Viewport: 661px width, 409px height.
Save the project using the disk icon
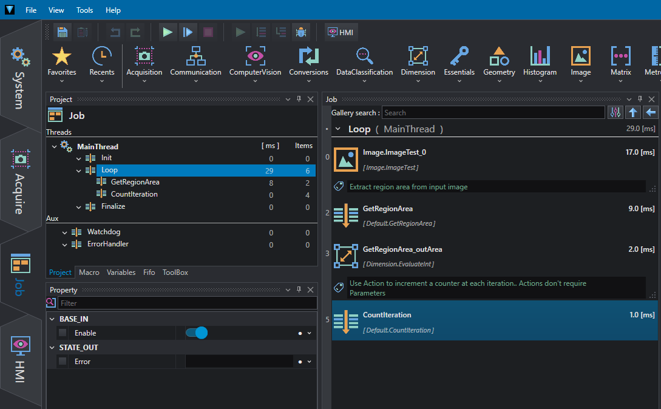tap(63, 32)
